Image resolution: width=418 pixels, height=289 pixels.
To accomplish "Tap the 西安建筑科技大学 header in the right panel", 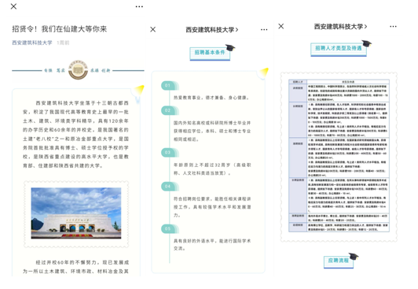I will 340,27.
